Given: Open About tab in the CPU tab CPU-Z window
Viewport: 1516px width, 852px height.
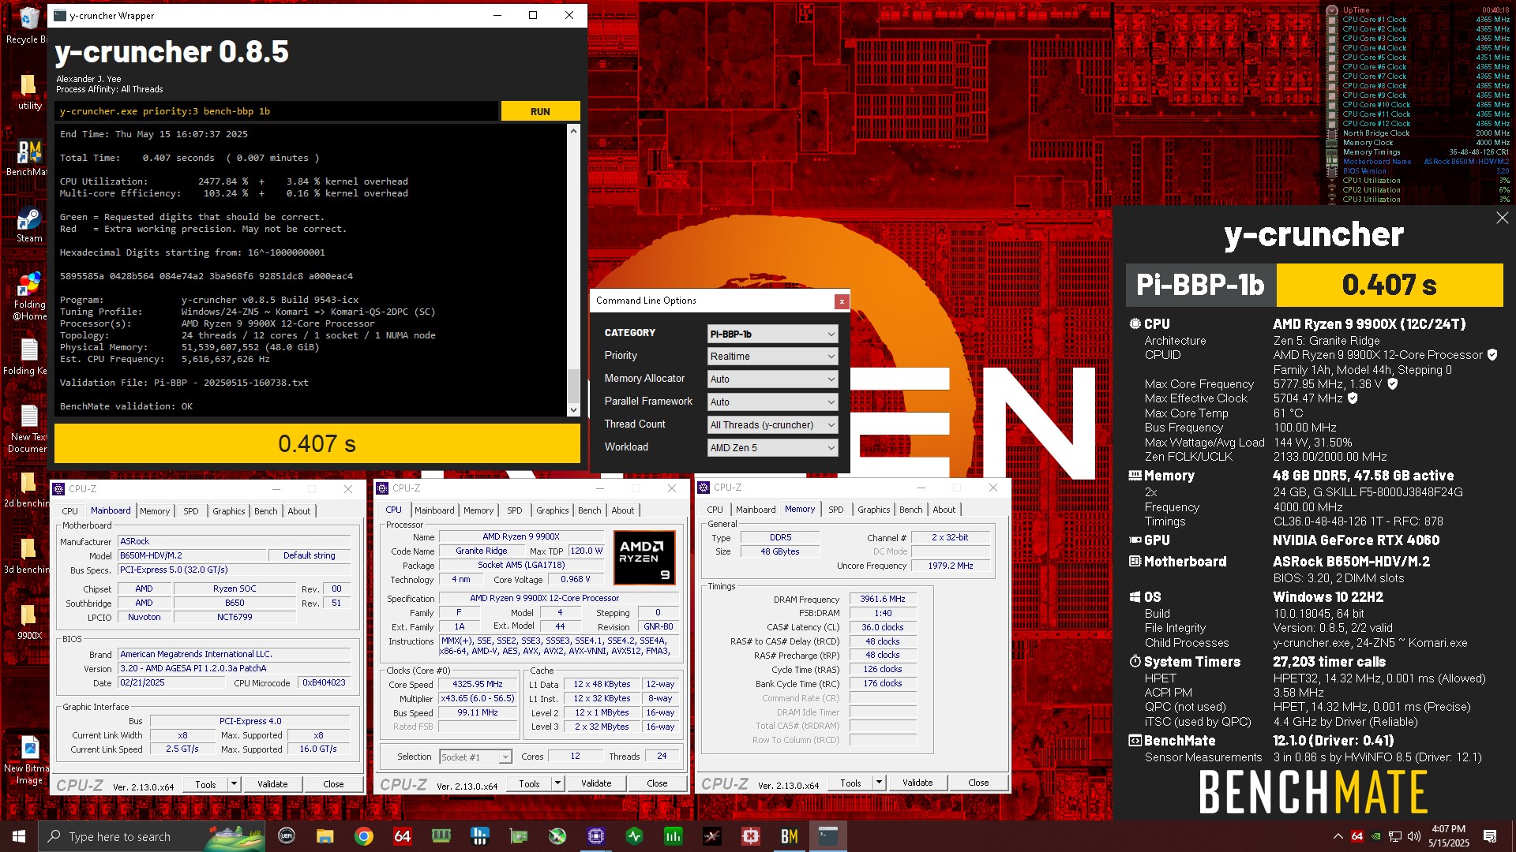Looking at the screenshot, I should click(x=623, y=510).
